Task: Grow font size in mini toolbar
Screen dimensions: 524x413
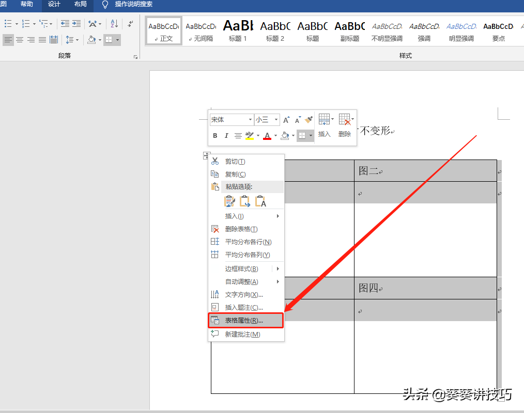Action: [x=286, y=120]
